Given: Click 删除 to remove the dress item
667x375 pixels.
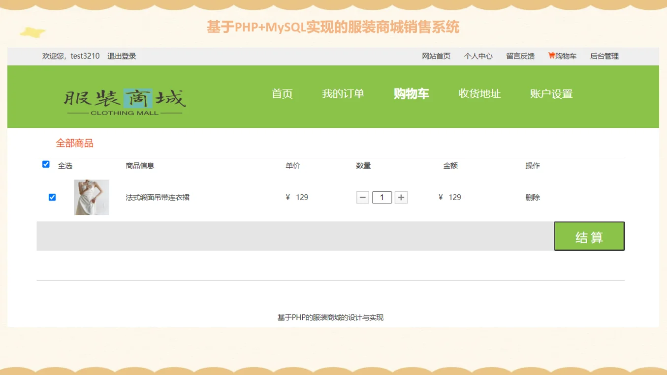Looking at the screenshot, I should point(533,197).
